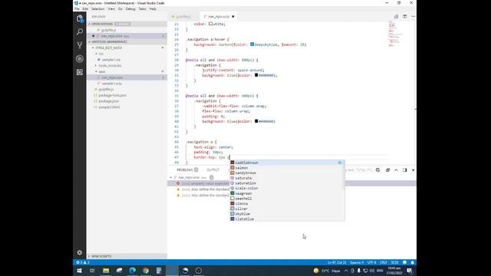The width and height of the screenshot is (491, 276).
Task: Open the Selection menu
Action: [98, 9]
